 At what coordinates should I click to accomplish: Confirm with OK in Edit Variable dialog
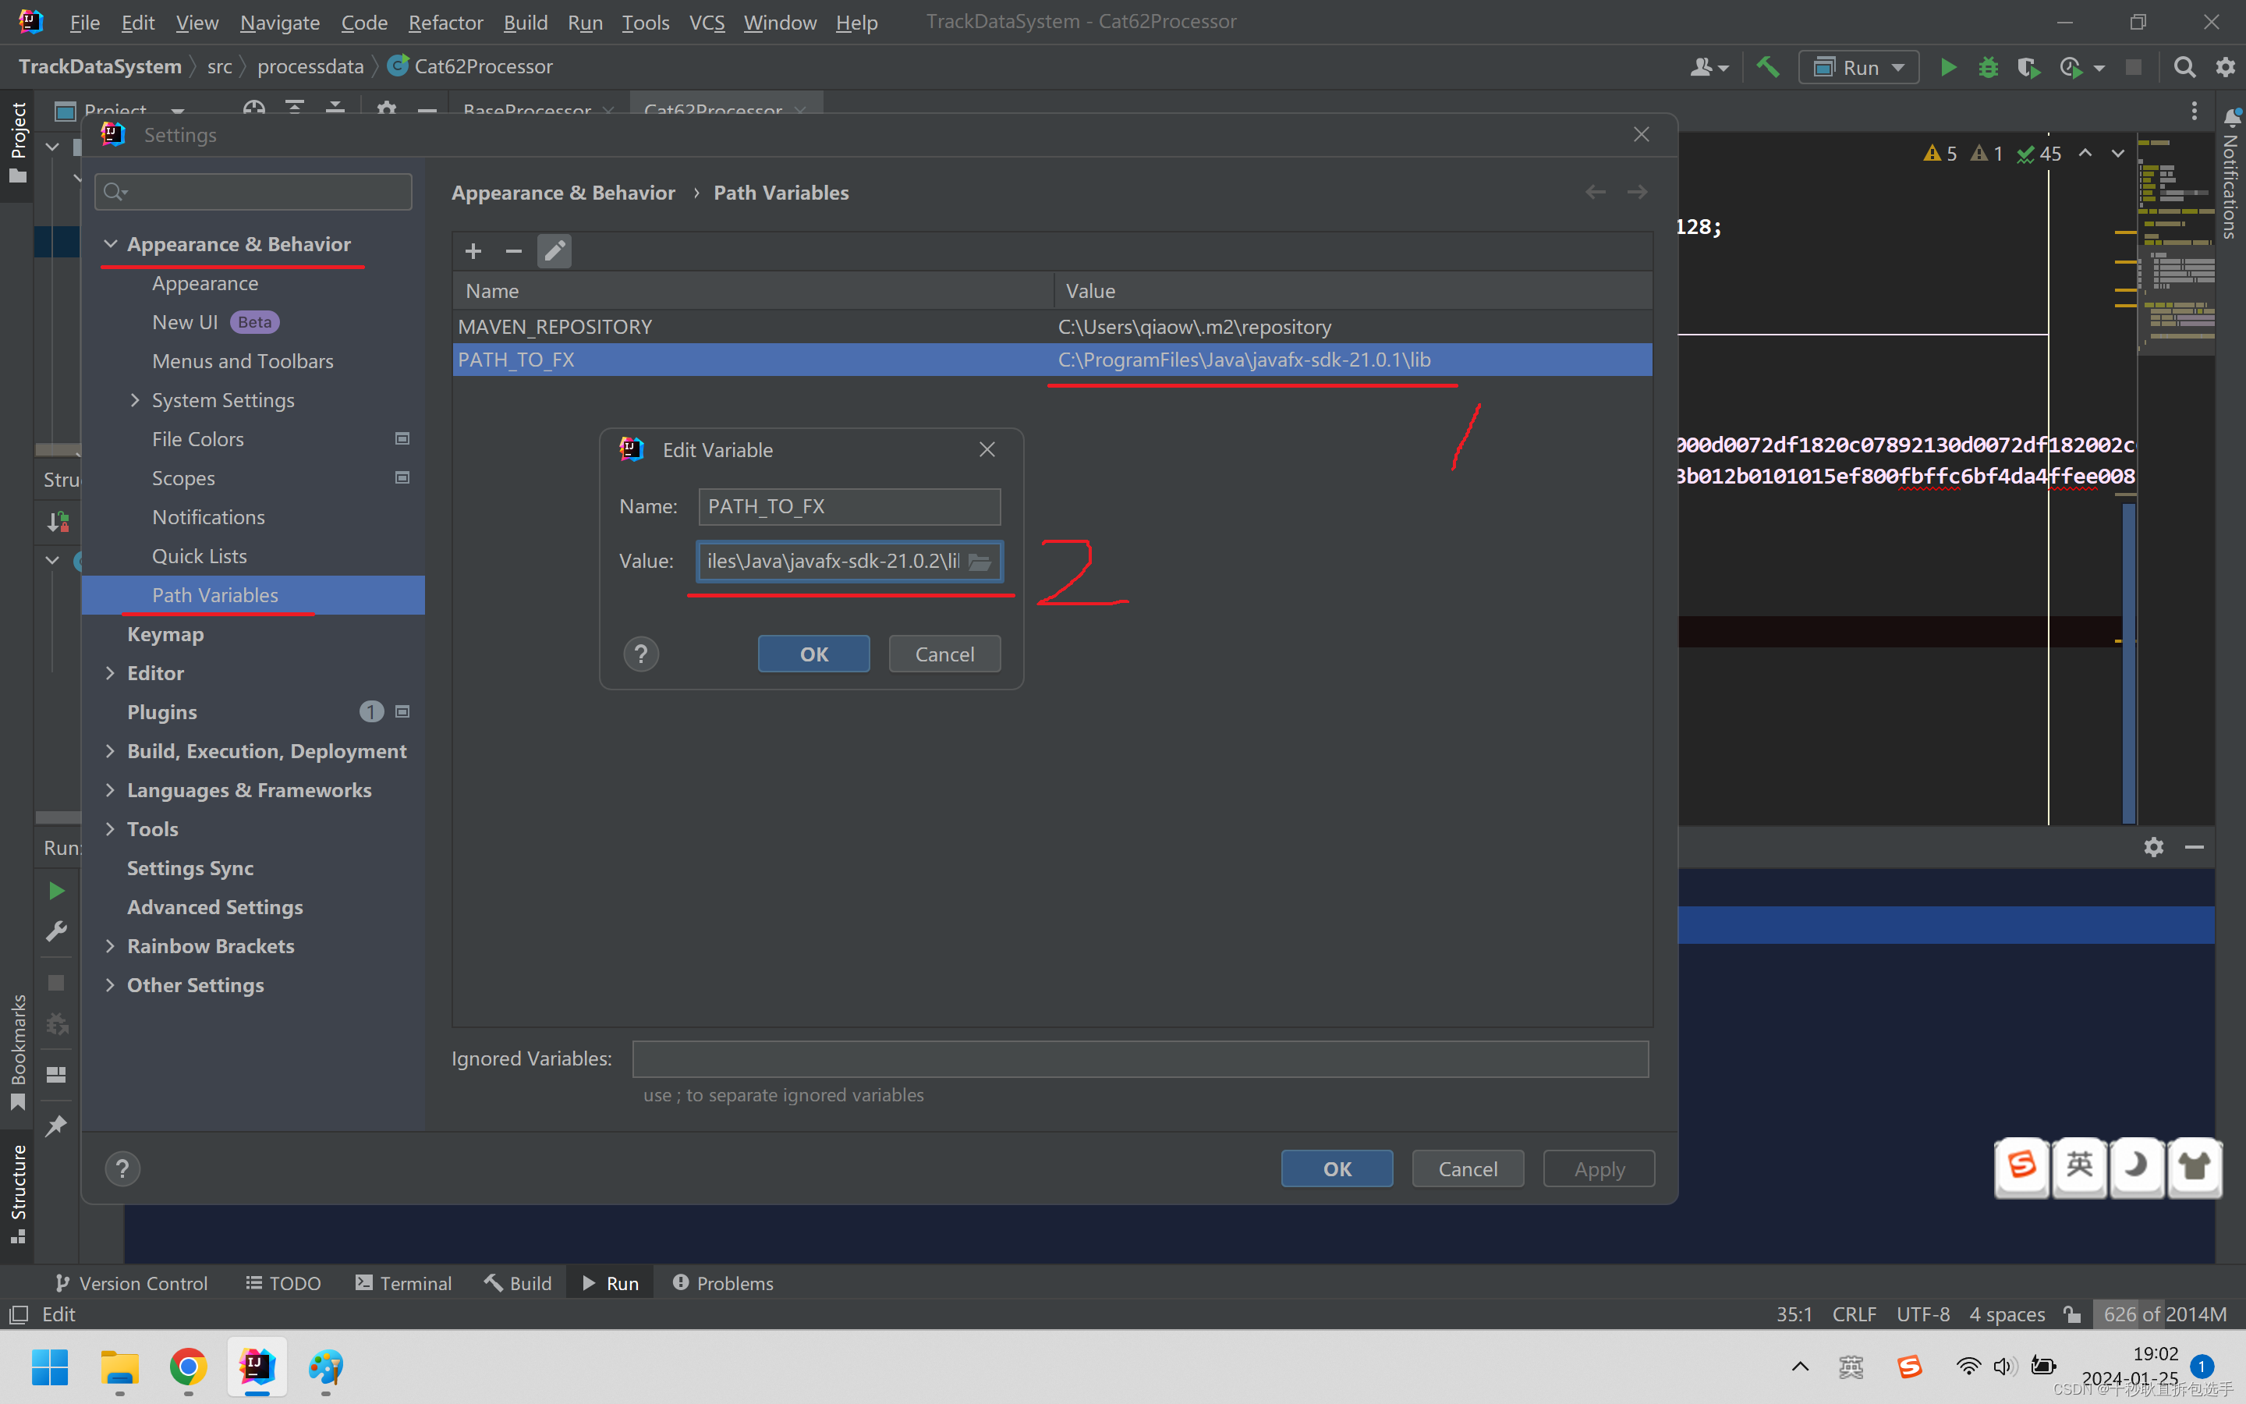pyautogui.click(x=813, y=653)
